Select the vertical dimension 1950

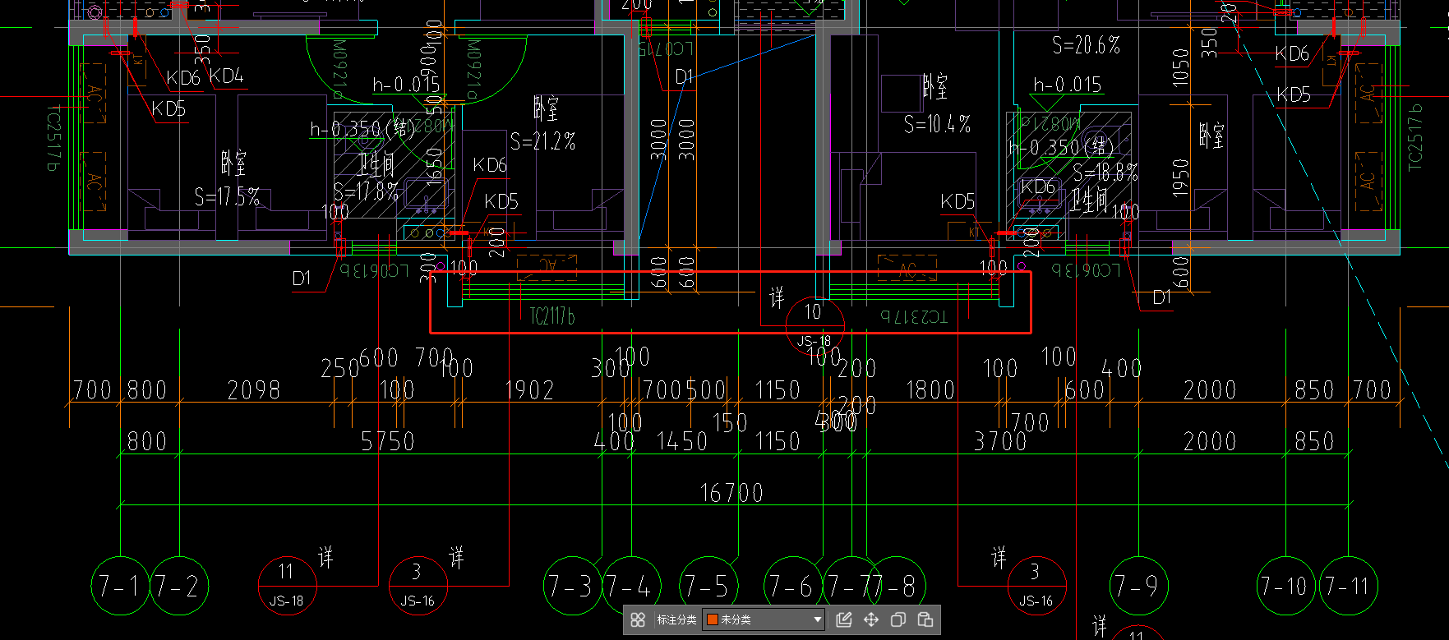1181,178
